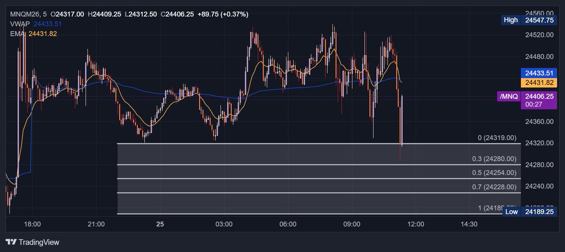Click the 25 date label on time axis
The width and height of the screenshot is (565, 252).
[x=160, y=224]
